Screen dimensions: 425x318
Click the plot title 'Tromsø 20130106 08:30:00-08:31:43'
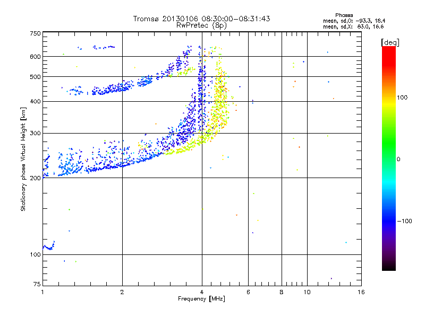pyautogui.click(x=201, y=19)
